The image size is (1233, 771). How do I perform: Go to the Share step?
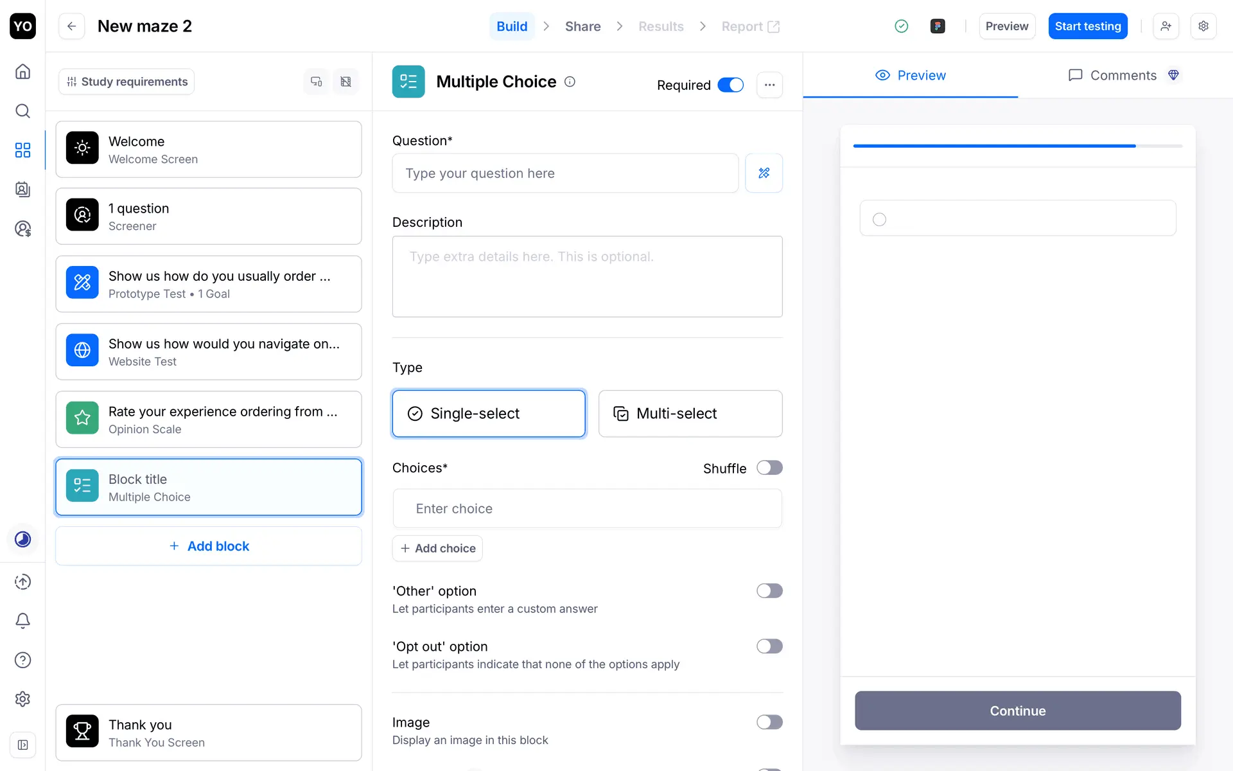(x=582, y=26)
